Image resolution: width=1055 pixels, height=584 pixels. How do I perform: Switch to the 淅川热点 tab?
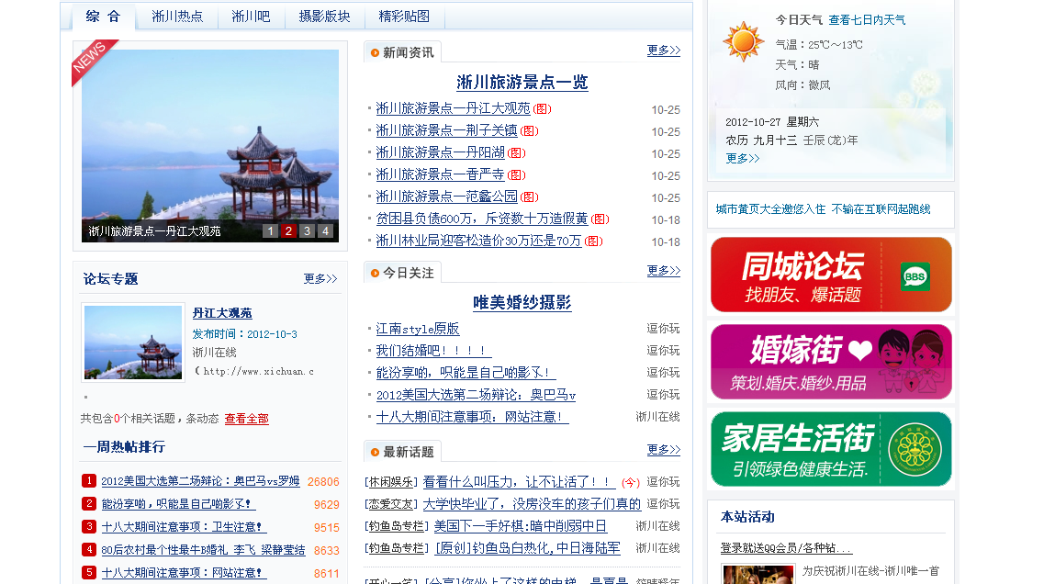coord(177,16)
